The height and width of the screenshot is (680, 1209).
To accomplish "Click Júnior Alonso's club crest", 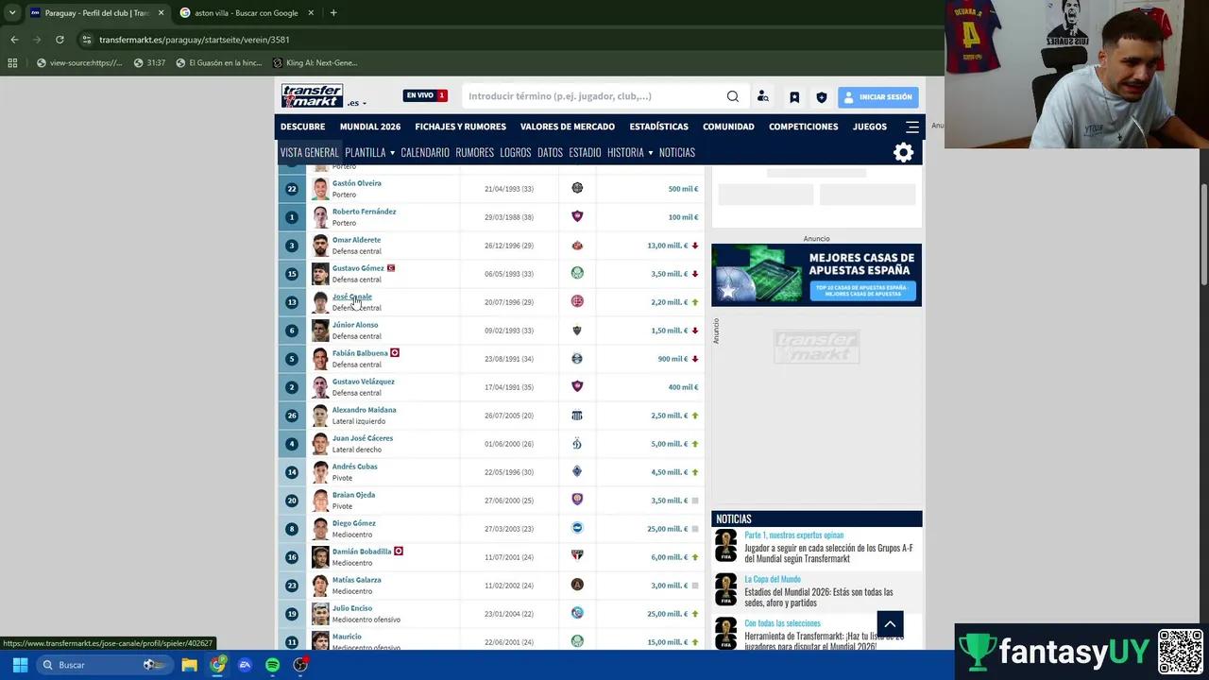I will point(577,330).
